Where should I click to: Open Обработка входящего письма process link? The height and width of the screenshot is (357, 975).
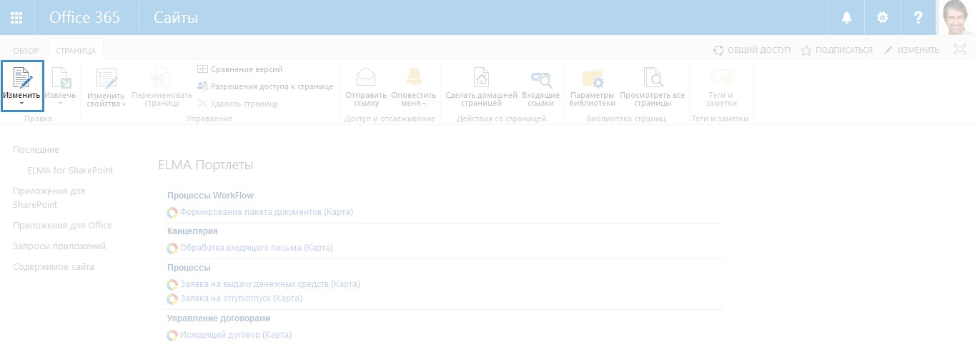[x=241, y=248]
